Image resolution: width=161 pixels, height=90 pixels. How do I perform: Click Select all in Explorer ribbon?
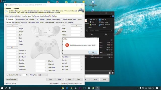[x=102, y=19]
